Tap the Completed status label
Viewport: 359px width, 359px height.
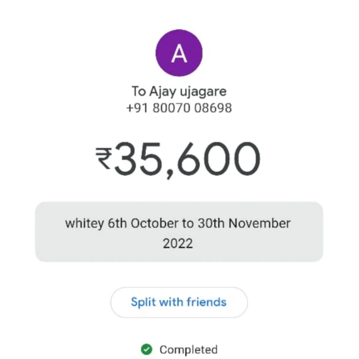188,350
